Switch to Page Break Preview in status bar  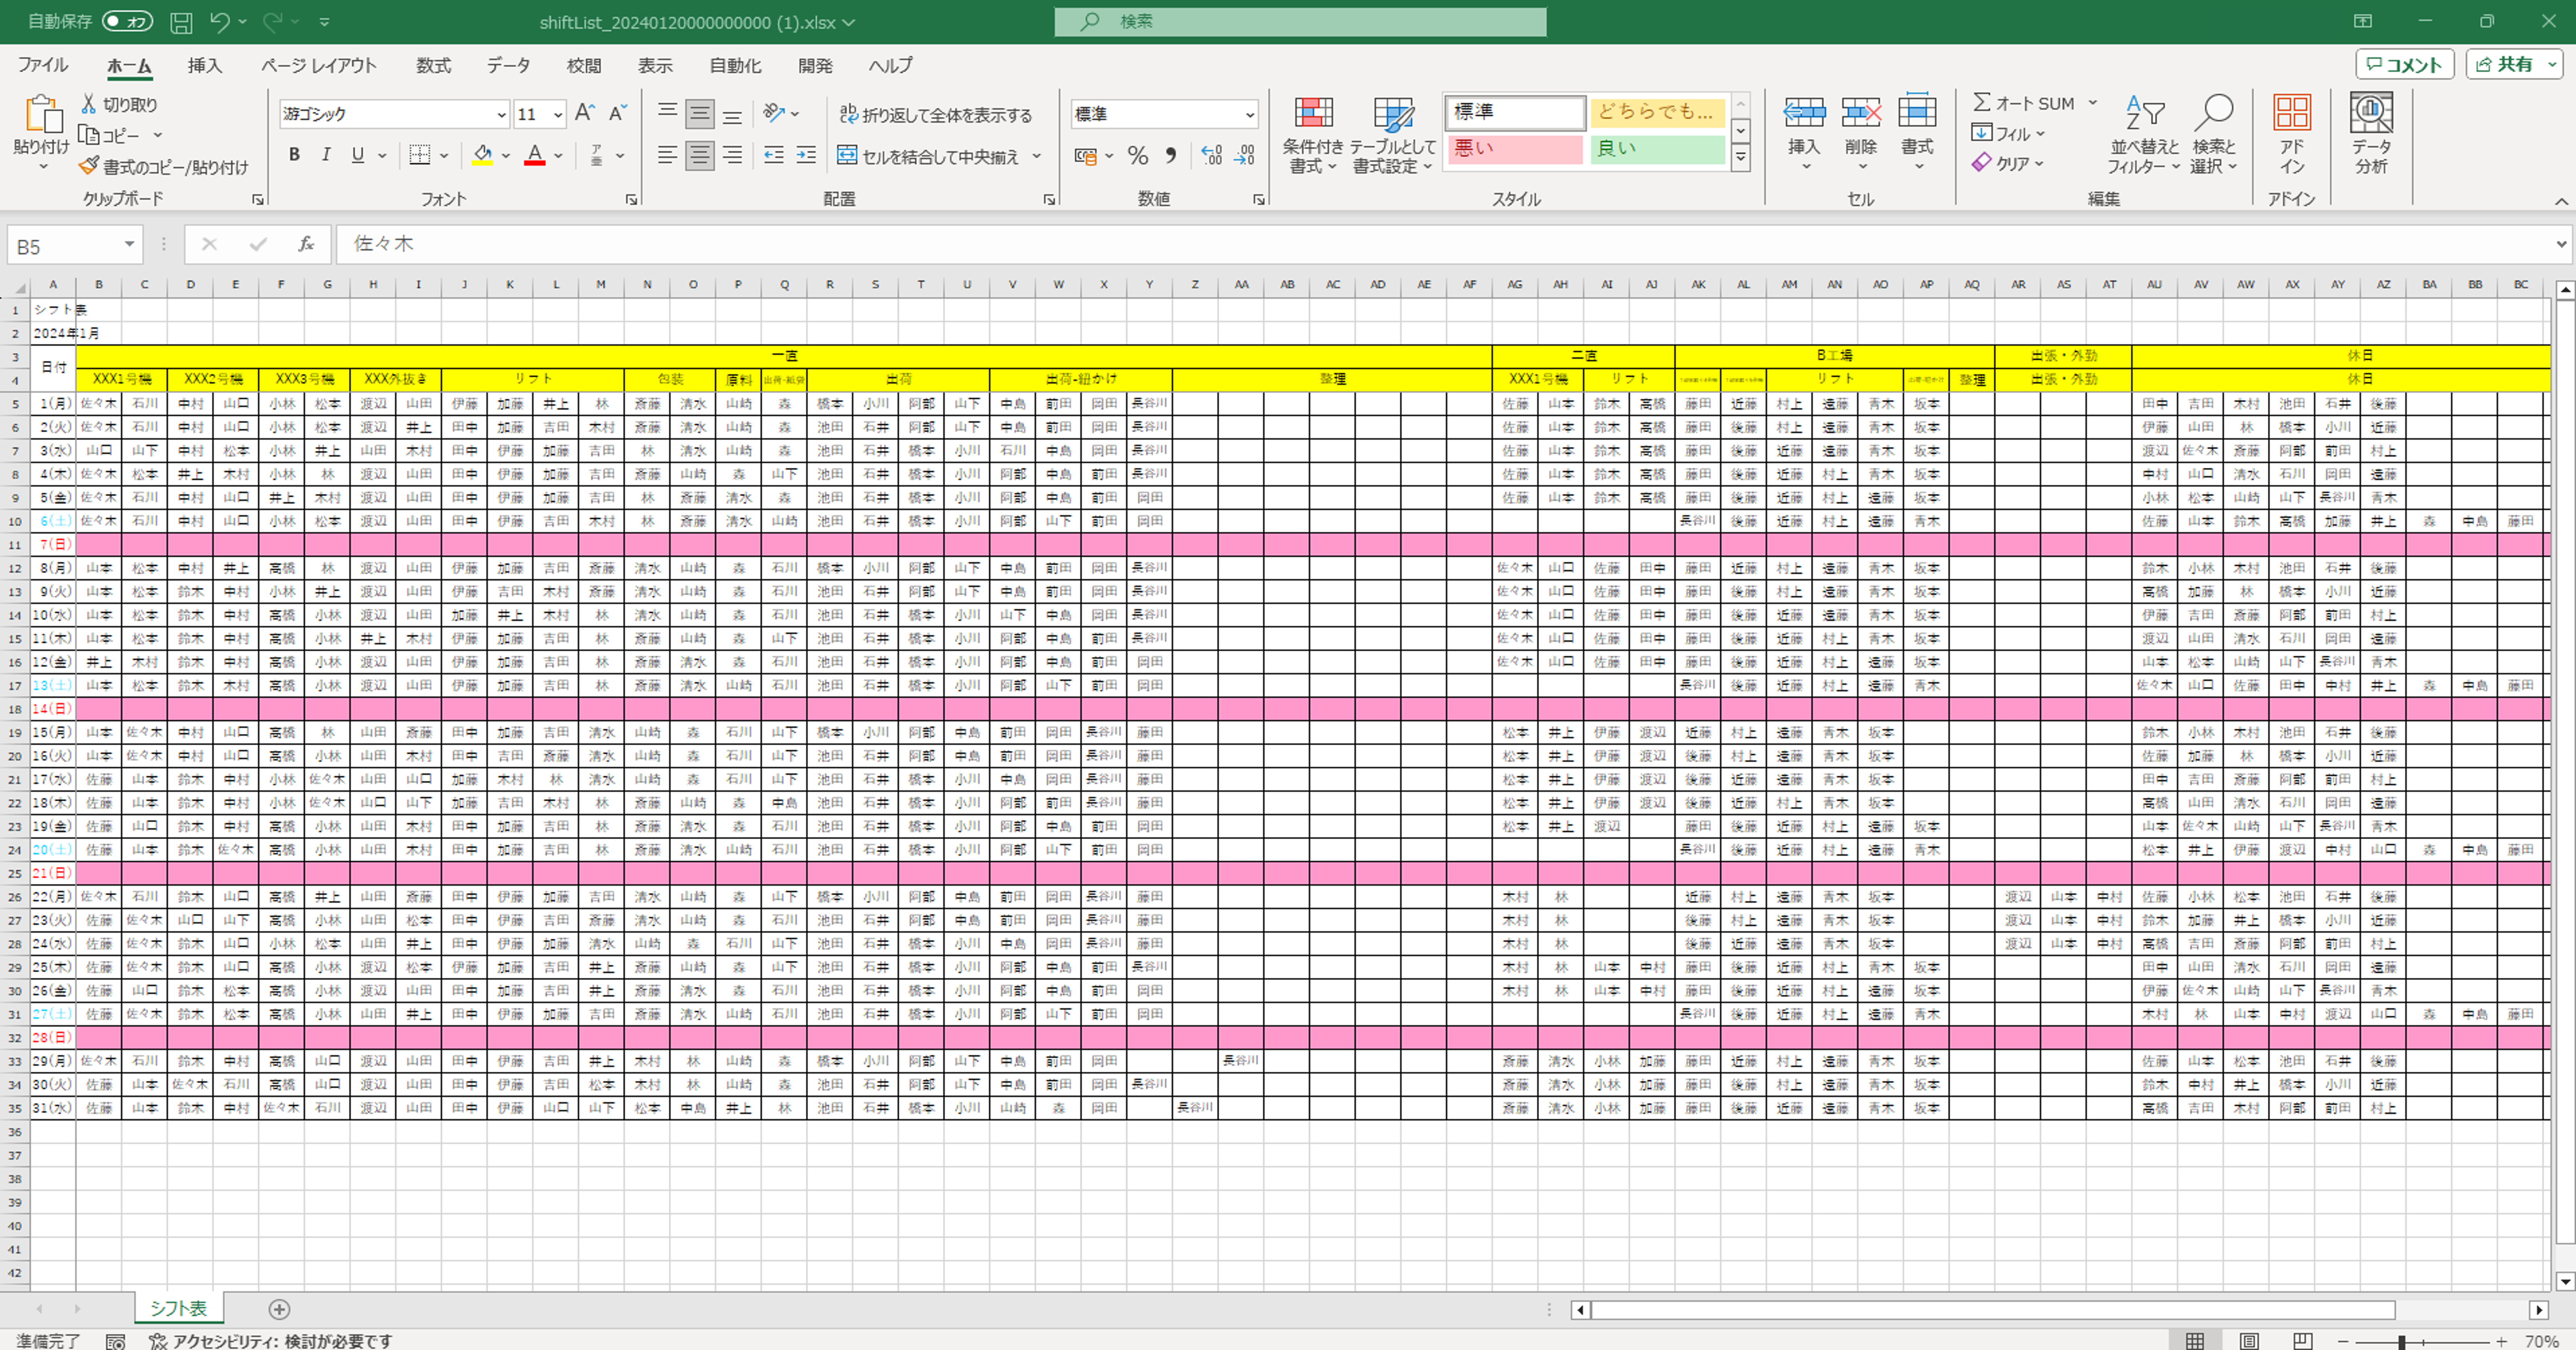(2302, 1341)
